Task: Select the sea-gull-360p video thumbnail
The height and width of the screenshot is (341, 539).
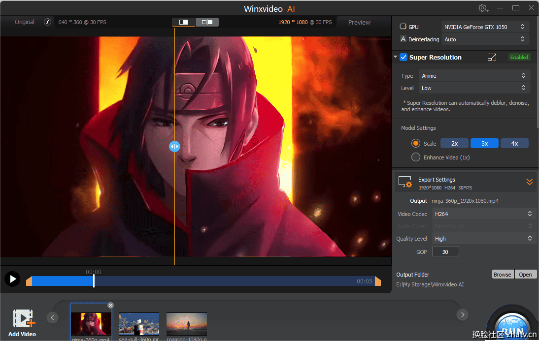Action: tap(139, 323)
